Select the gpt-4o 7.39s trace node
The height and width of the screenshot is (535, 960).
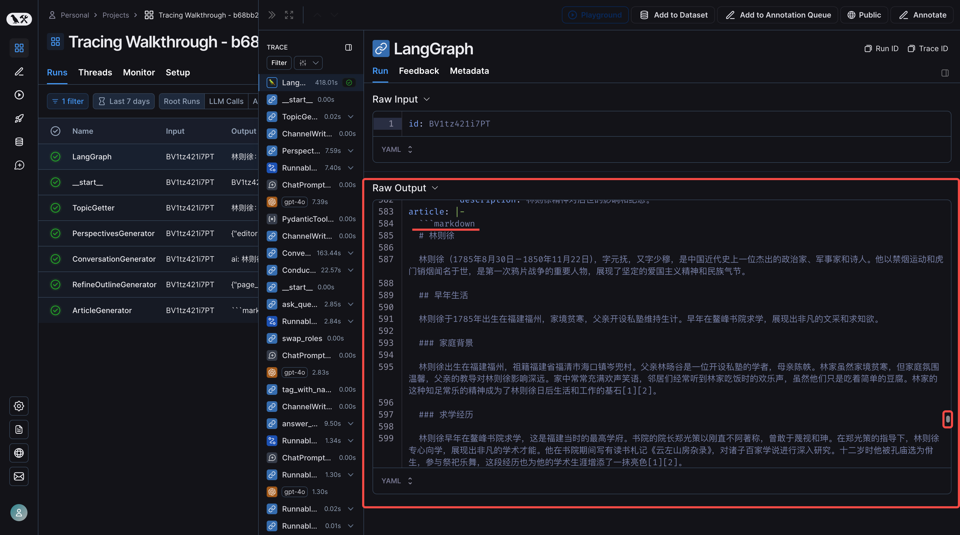coord(311,202)
